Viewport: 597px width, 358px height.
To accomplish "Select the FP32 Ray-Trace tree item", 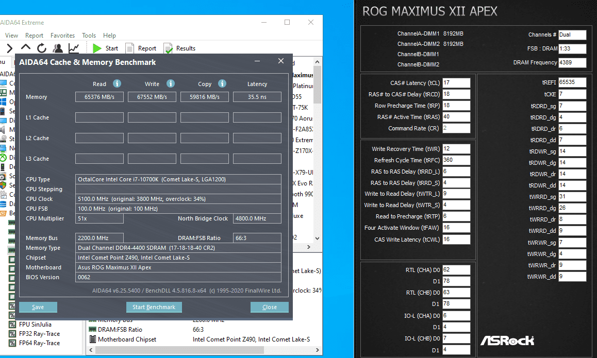I will click(40, 334).
